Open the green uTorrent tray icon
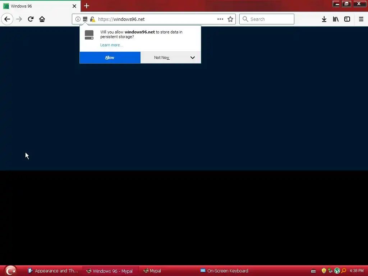The image size is (368, 276). [337, 271]
